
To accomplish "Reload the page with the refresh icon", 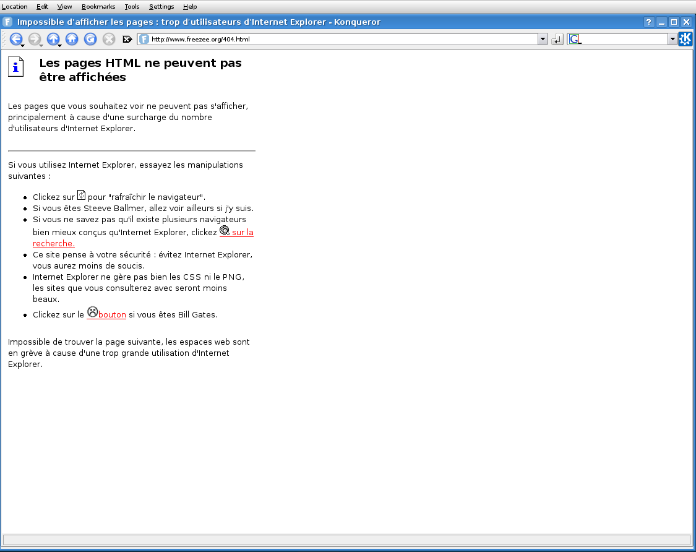I will (x=90, y=39).
